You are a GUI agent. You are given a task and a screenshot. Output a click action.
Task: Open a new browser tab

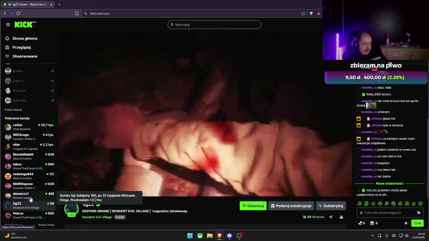[59, 4]
